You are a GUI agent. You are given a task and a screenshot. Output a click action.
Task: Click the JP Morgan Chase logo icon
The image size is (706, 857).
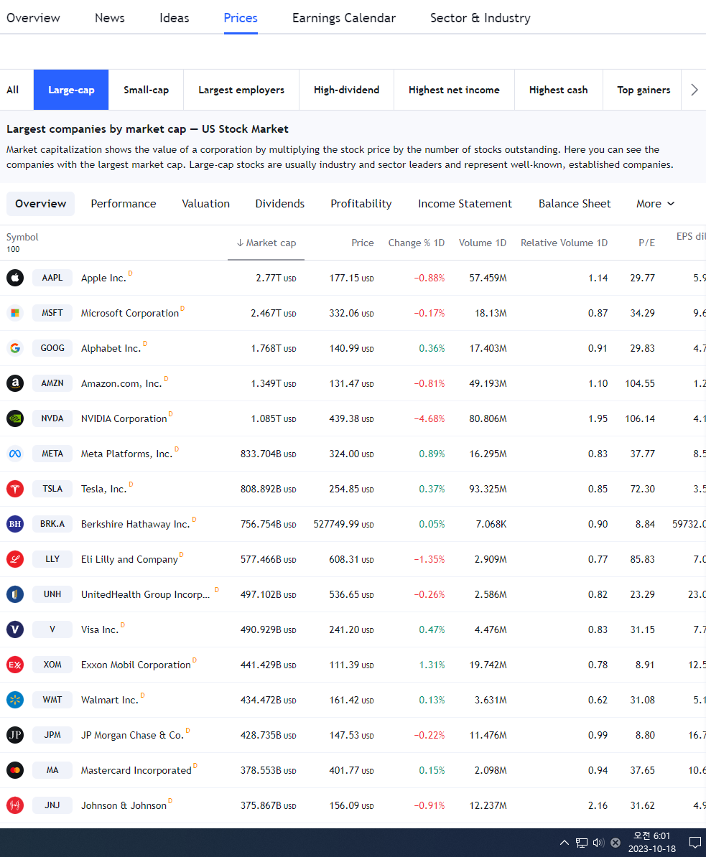click(15, 734)
